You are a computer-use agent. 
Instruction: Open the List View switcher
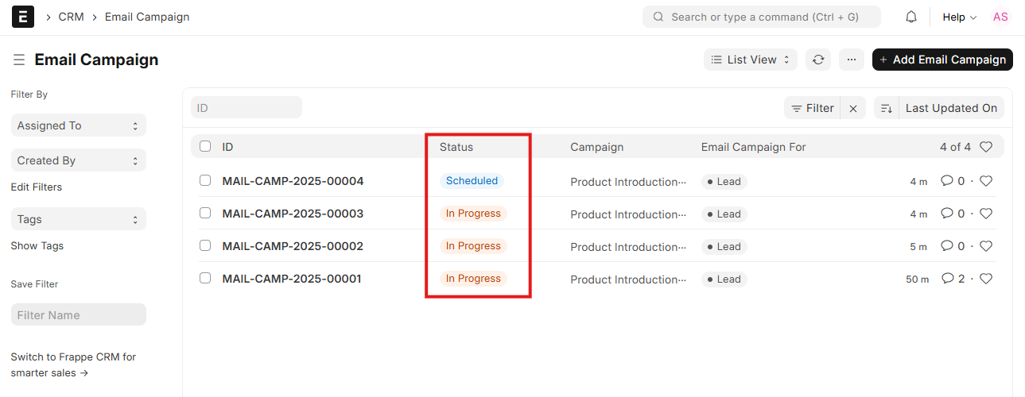[x=750, y=60]
